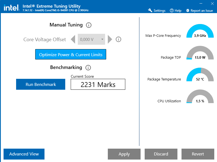This screenshot has height=162, width=217.
Task: Click Optimize Power & Current Limits button
Action: [71, 55]
